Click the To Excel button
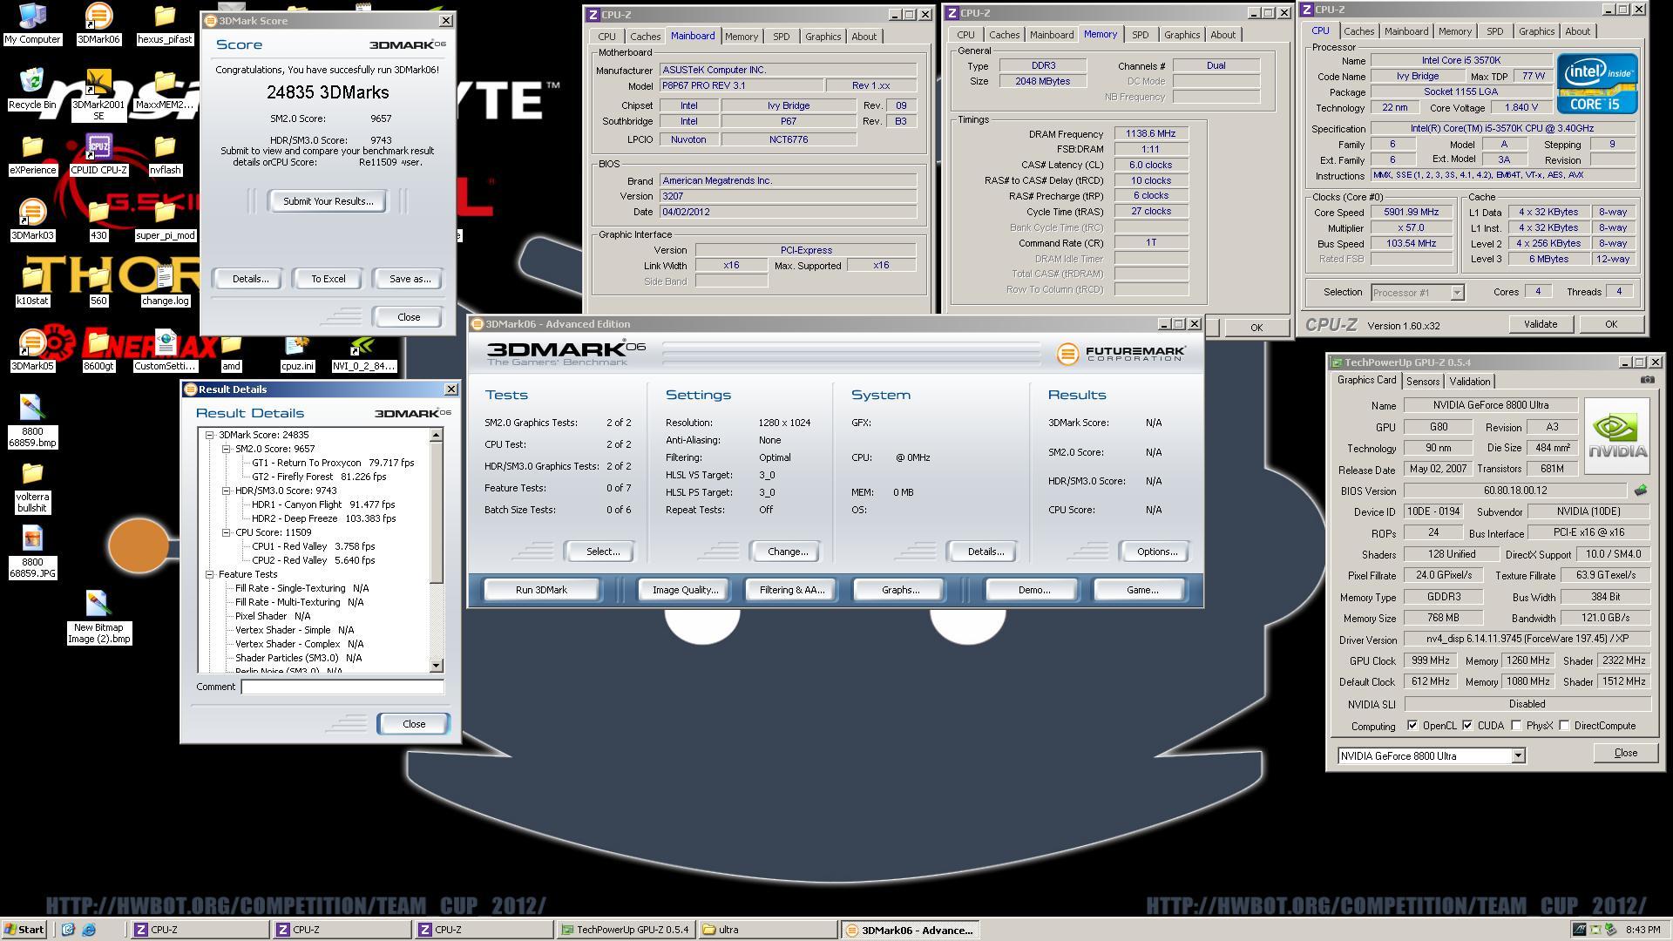1673x941 pixels. (x=329, y=279)
